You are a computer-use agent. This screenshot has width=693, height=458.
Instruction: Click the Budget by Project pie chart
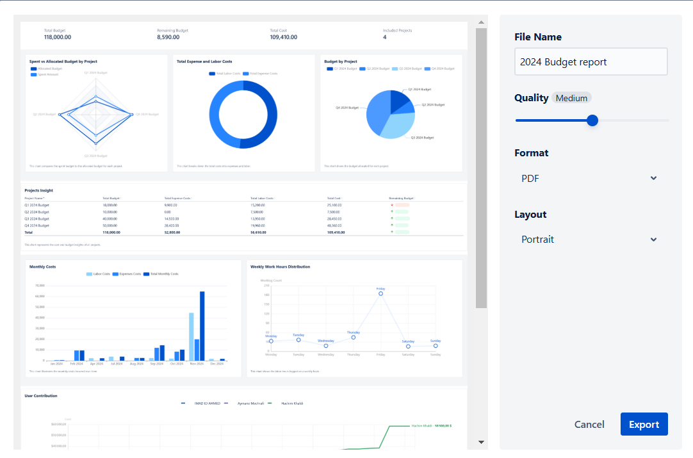coord(391,115)
